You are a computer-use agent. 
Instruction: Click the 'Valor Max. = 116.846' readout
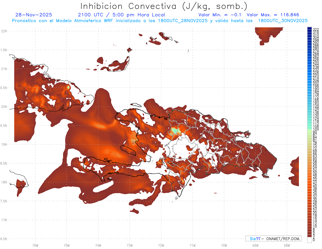(273, 15)
